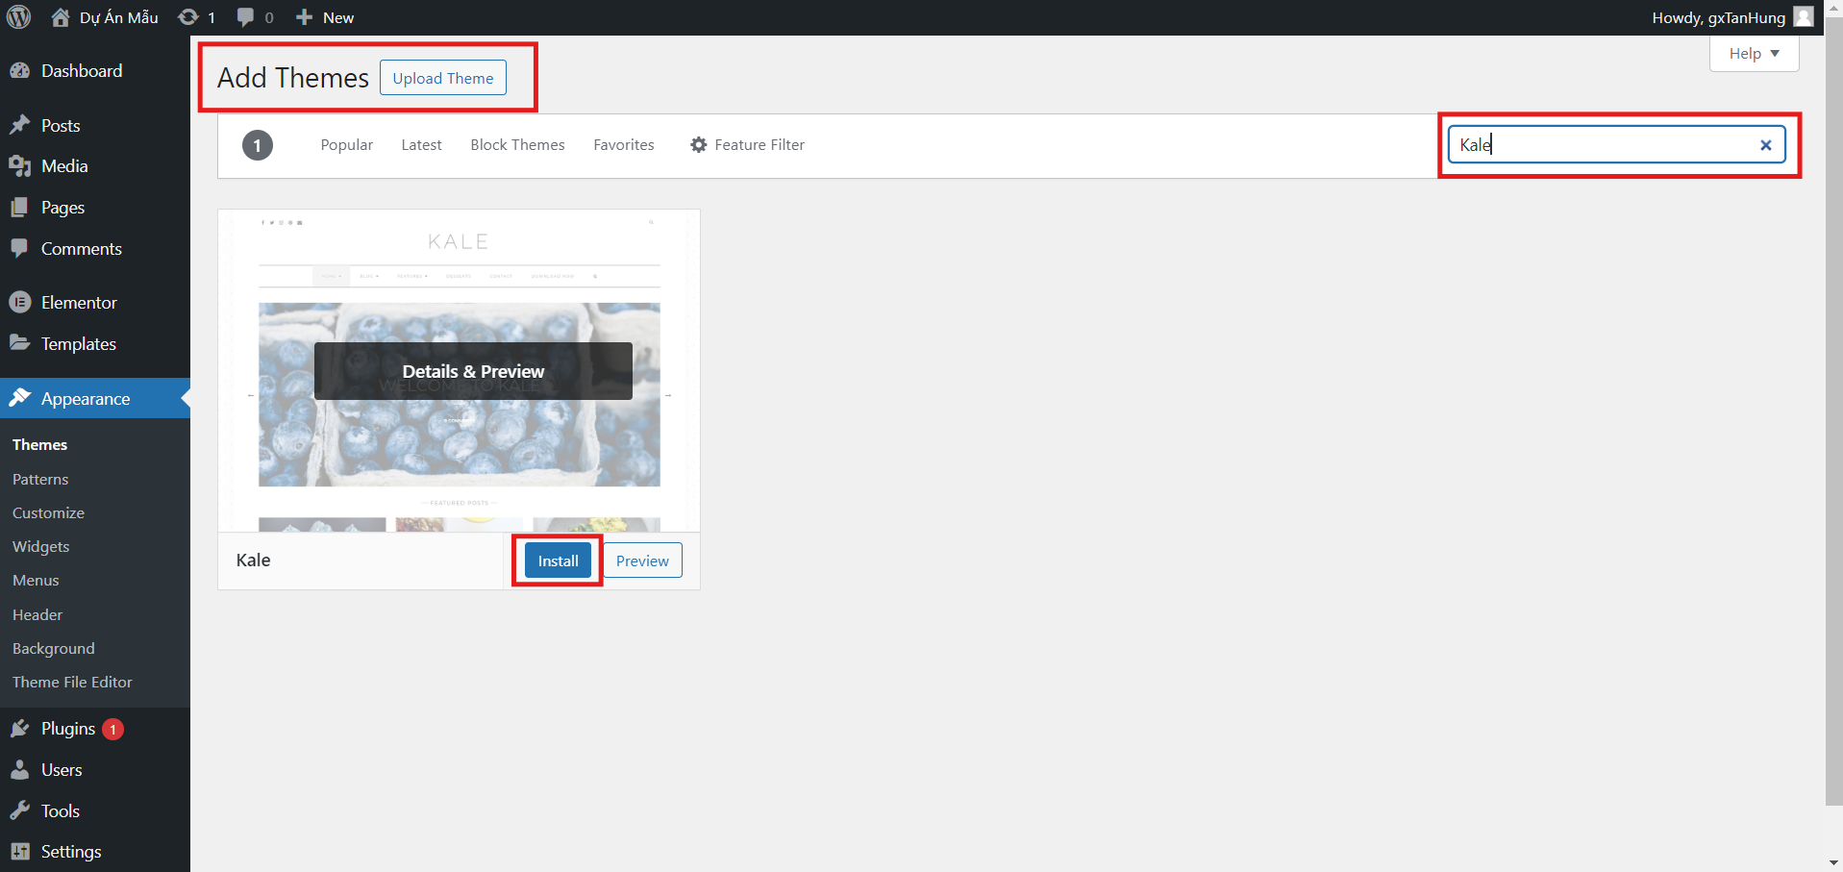This screenshot has width=1843, height=872.
Task: Switch to the Block Themes tab
Action: point(517,145)
